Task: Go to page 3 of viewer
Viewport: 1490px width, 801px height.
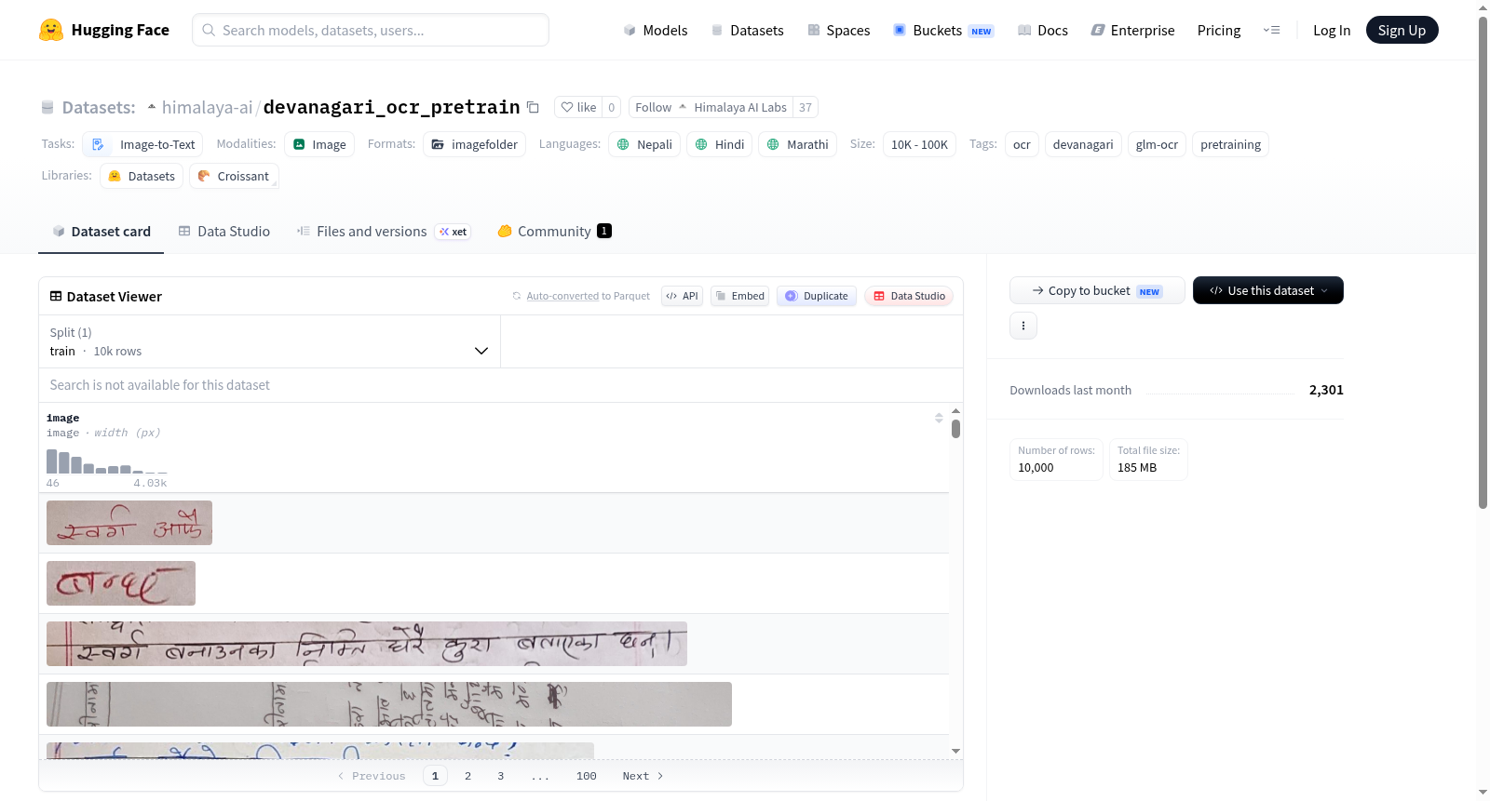Action: [500, 776]
